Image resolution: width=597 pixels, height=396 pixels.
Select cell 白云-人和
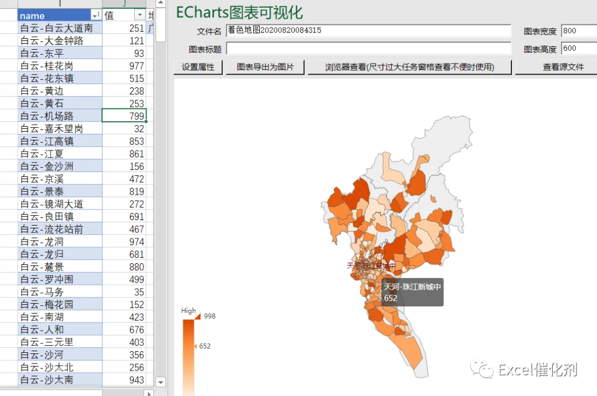(60, 330)
